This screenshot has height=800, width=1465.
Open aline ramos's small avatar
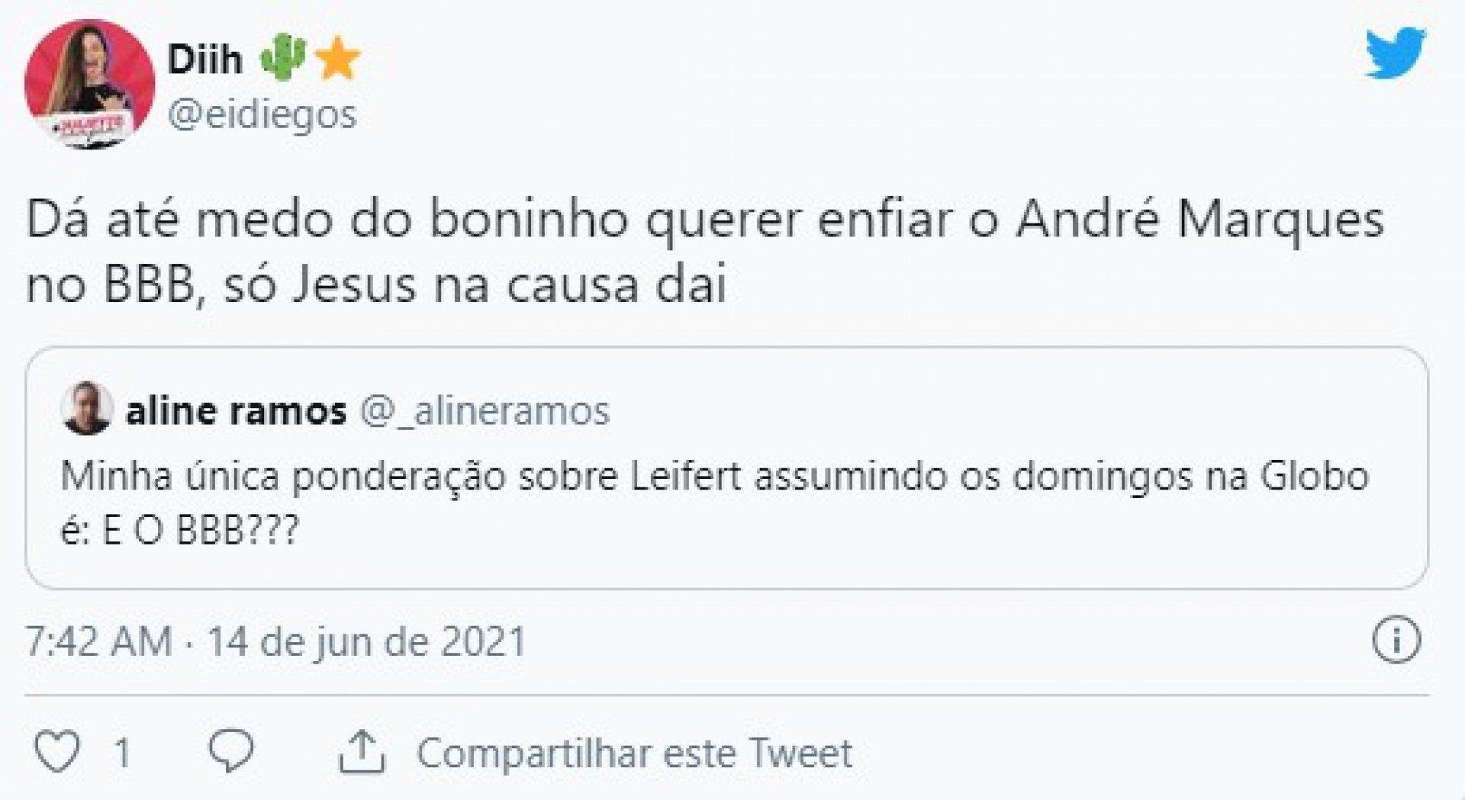[x=86, y=408]
